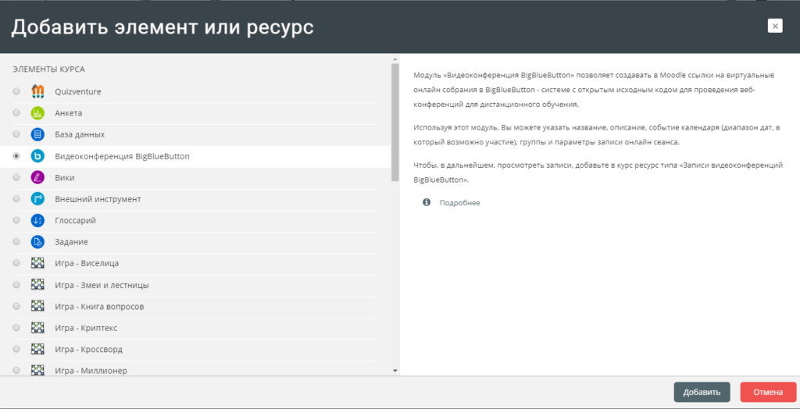Select the Видеоконференция BigBlueButton radio button
The height and width of the screenshot is (409, 800).
point(16,156)
